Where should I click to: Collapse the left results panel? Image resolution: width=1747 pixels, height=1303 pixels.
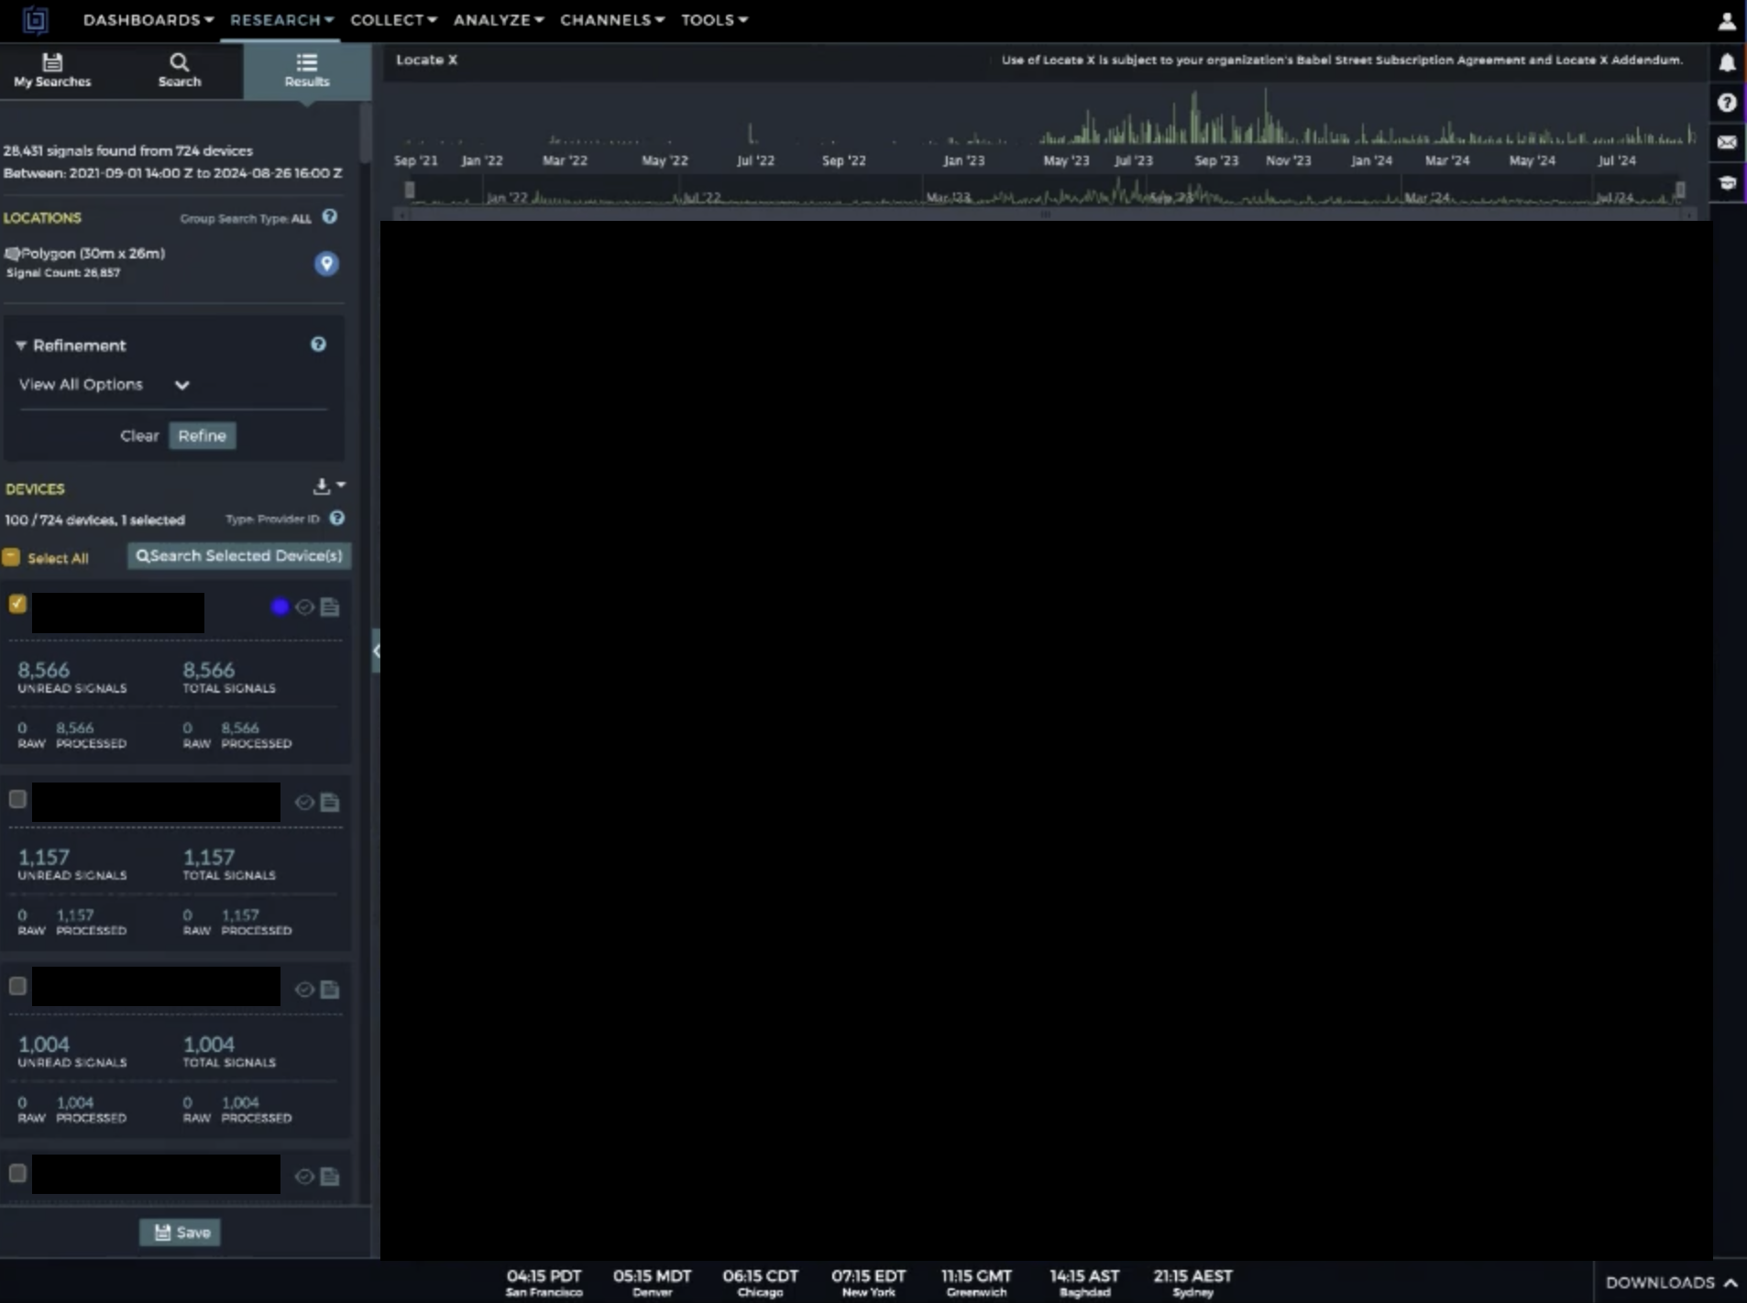point(376,651)
